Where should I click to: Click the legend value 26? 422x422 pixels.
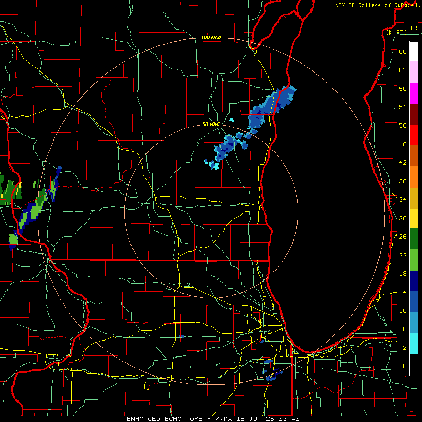coord(403,237)
